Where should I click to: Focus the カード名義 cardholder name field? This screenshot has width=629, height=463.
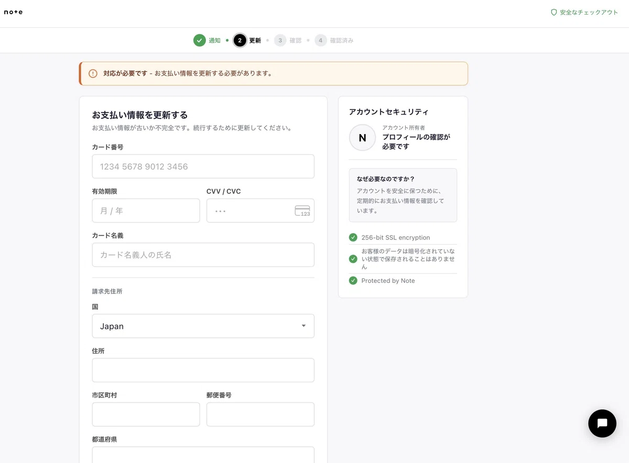(x=203, y=255)
